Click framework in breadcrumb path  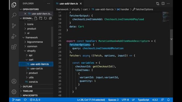tap(62, 9)
